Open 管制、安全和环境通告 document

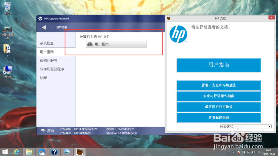click(219, 85)
